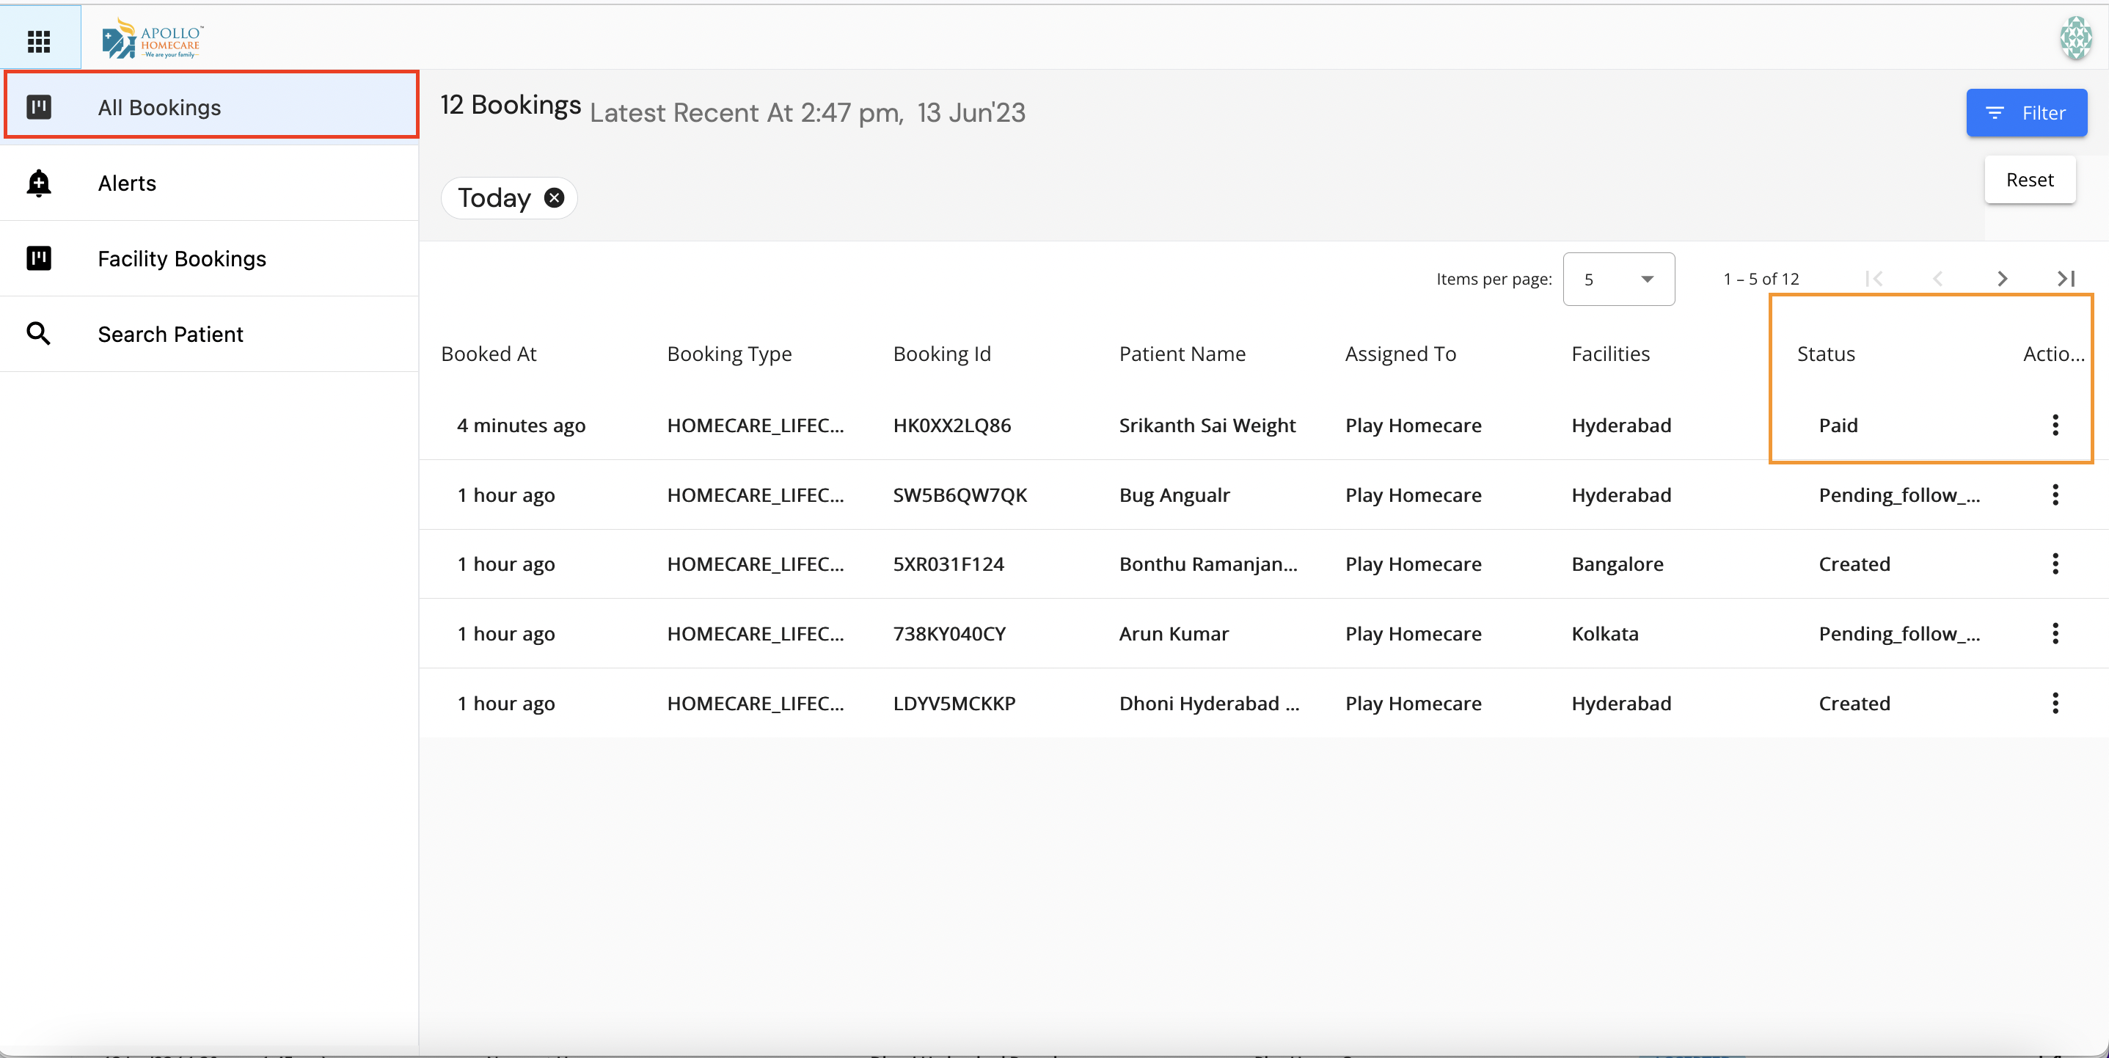Expand Items per page dropdown

pyautogui.click(x=1618, y=280)
